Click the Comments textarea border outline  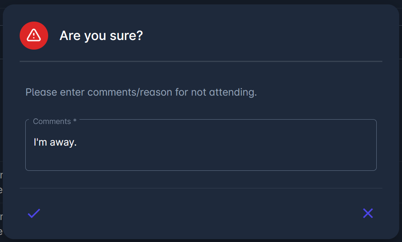pyautogui.click(x=201, y=169)
